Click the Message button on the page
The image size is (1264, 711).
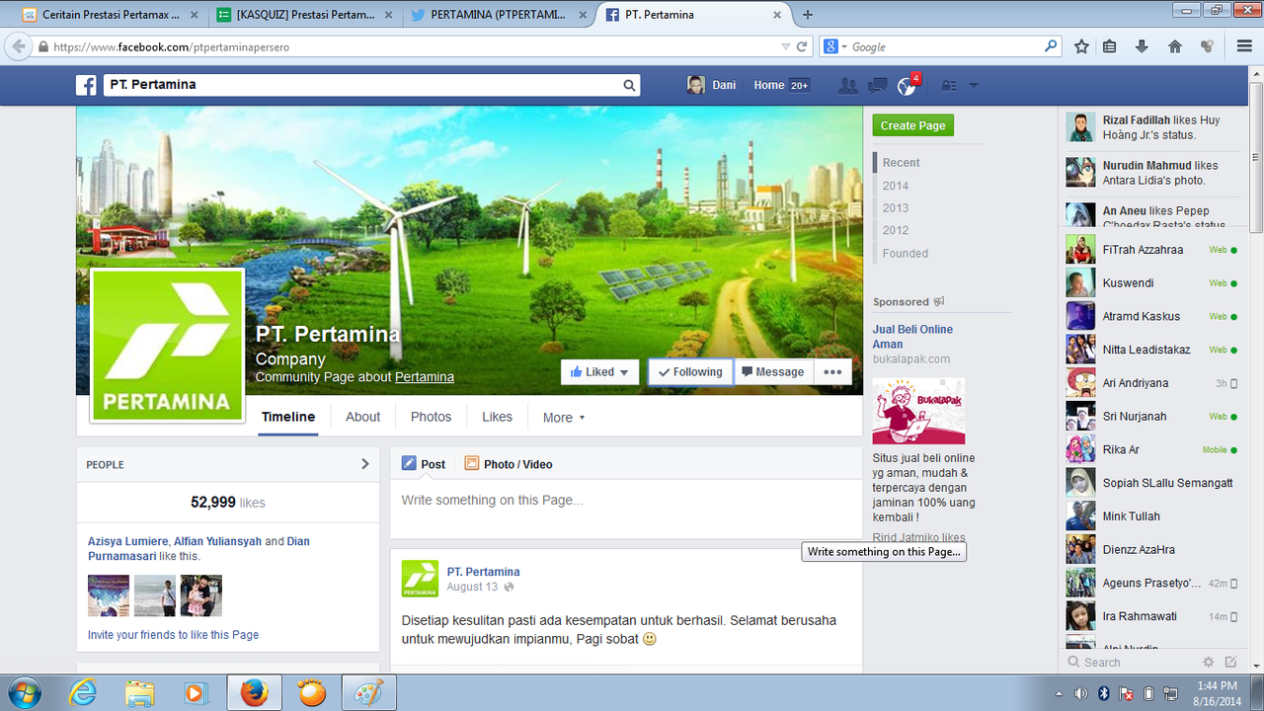pos(773,372)
